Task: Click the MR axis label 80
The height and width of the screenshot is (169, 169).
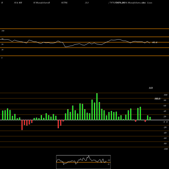Action: point(165,100)
